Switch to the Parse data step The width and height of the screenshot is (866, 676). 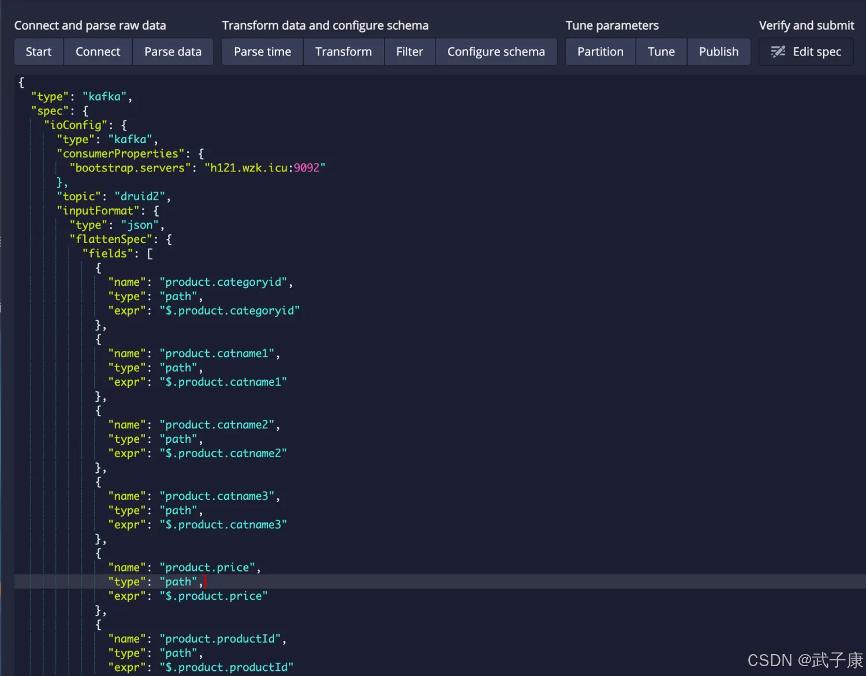click(x=173, y=52)
